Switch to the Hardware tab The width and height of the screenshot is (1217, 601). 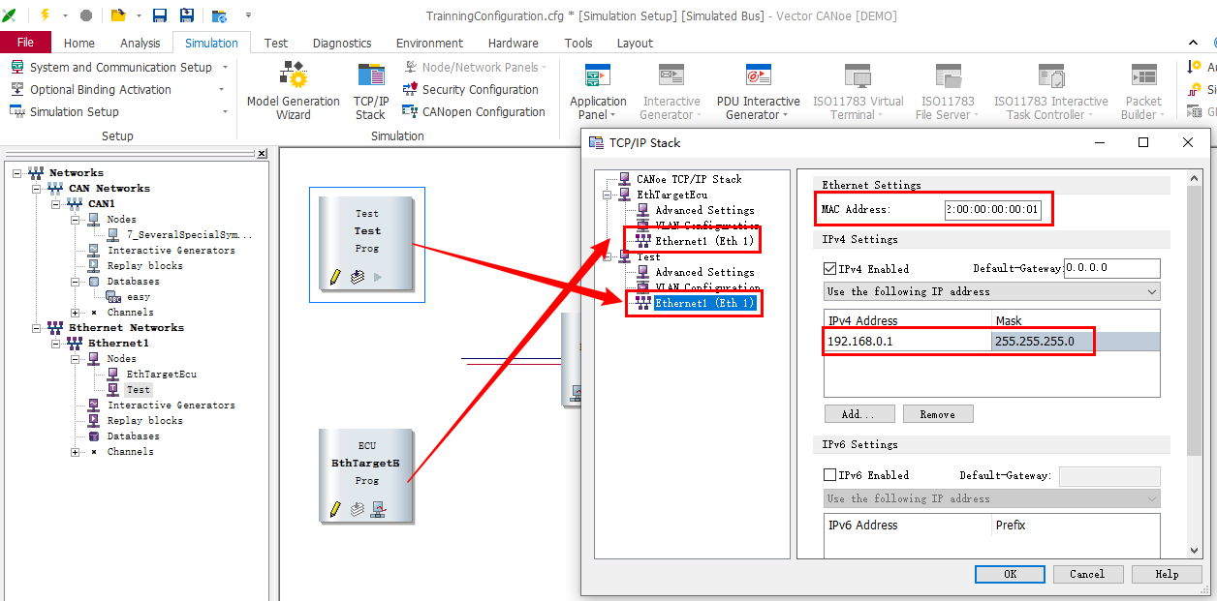[x=514, y=43]
